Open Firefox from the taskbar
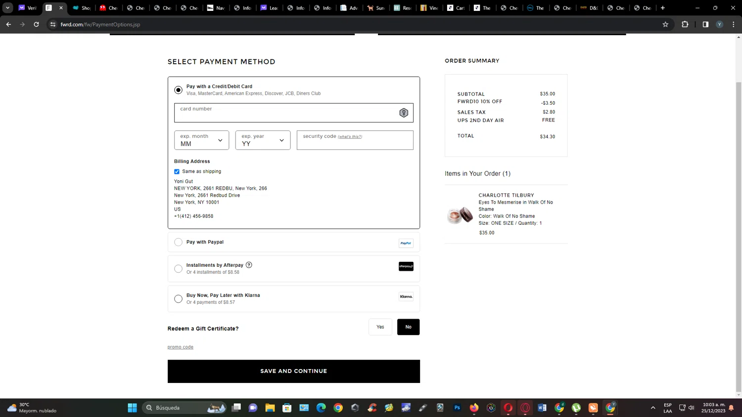Viewport: 742px width, 417px height. click(x=474, y=408)
